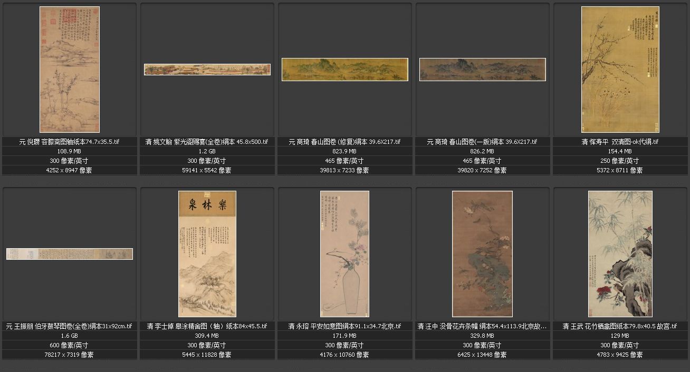
Task: Click filename label 元 倪瓒 容膝斋图轴纸本74.7x35.5.tif
Action: pyautogui.click(x=70, y=142)
